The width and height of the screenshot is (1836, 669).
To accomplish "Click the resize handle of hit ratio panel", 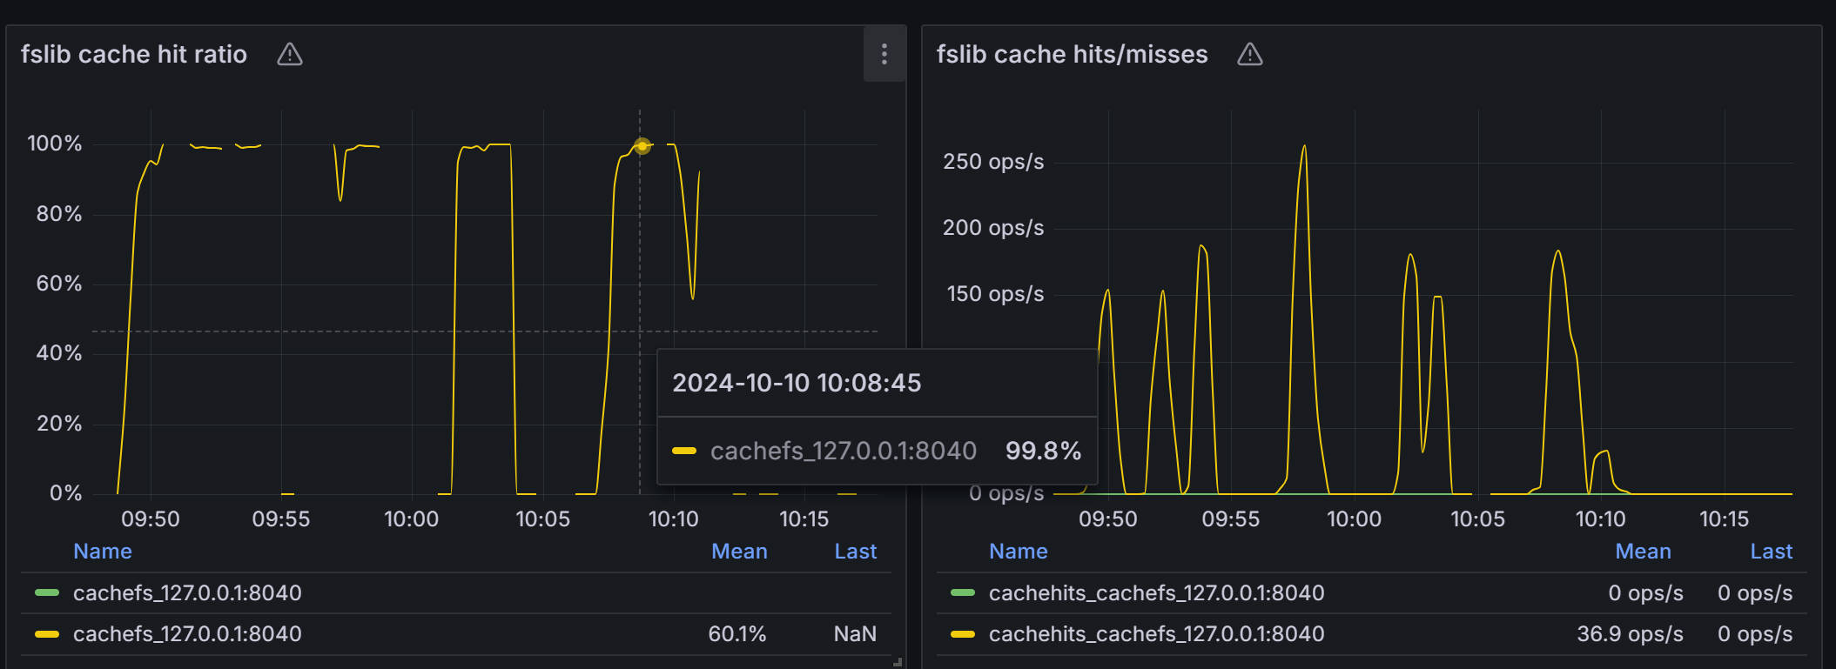I will [898, 662].
